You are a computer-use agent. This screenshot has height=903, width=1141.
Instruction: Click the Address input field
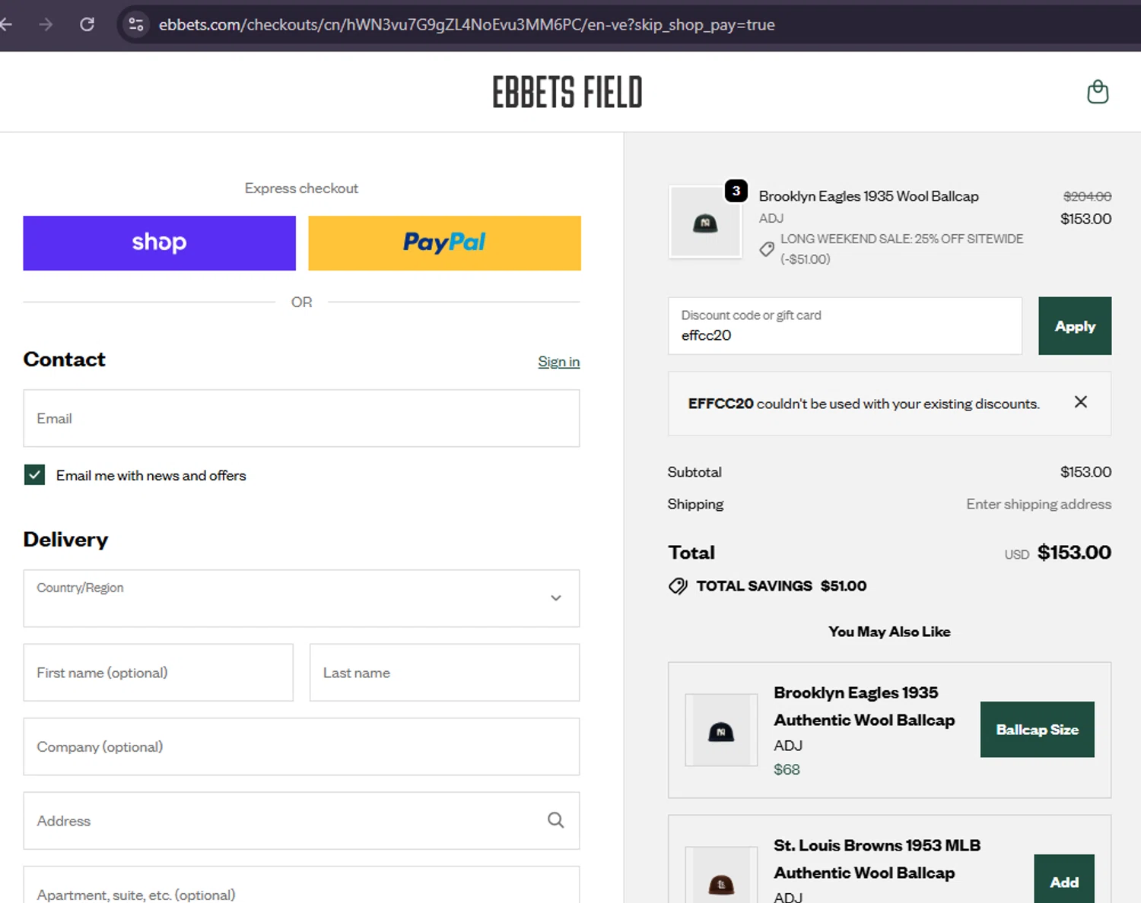point(301,821)
